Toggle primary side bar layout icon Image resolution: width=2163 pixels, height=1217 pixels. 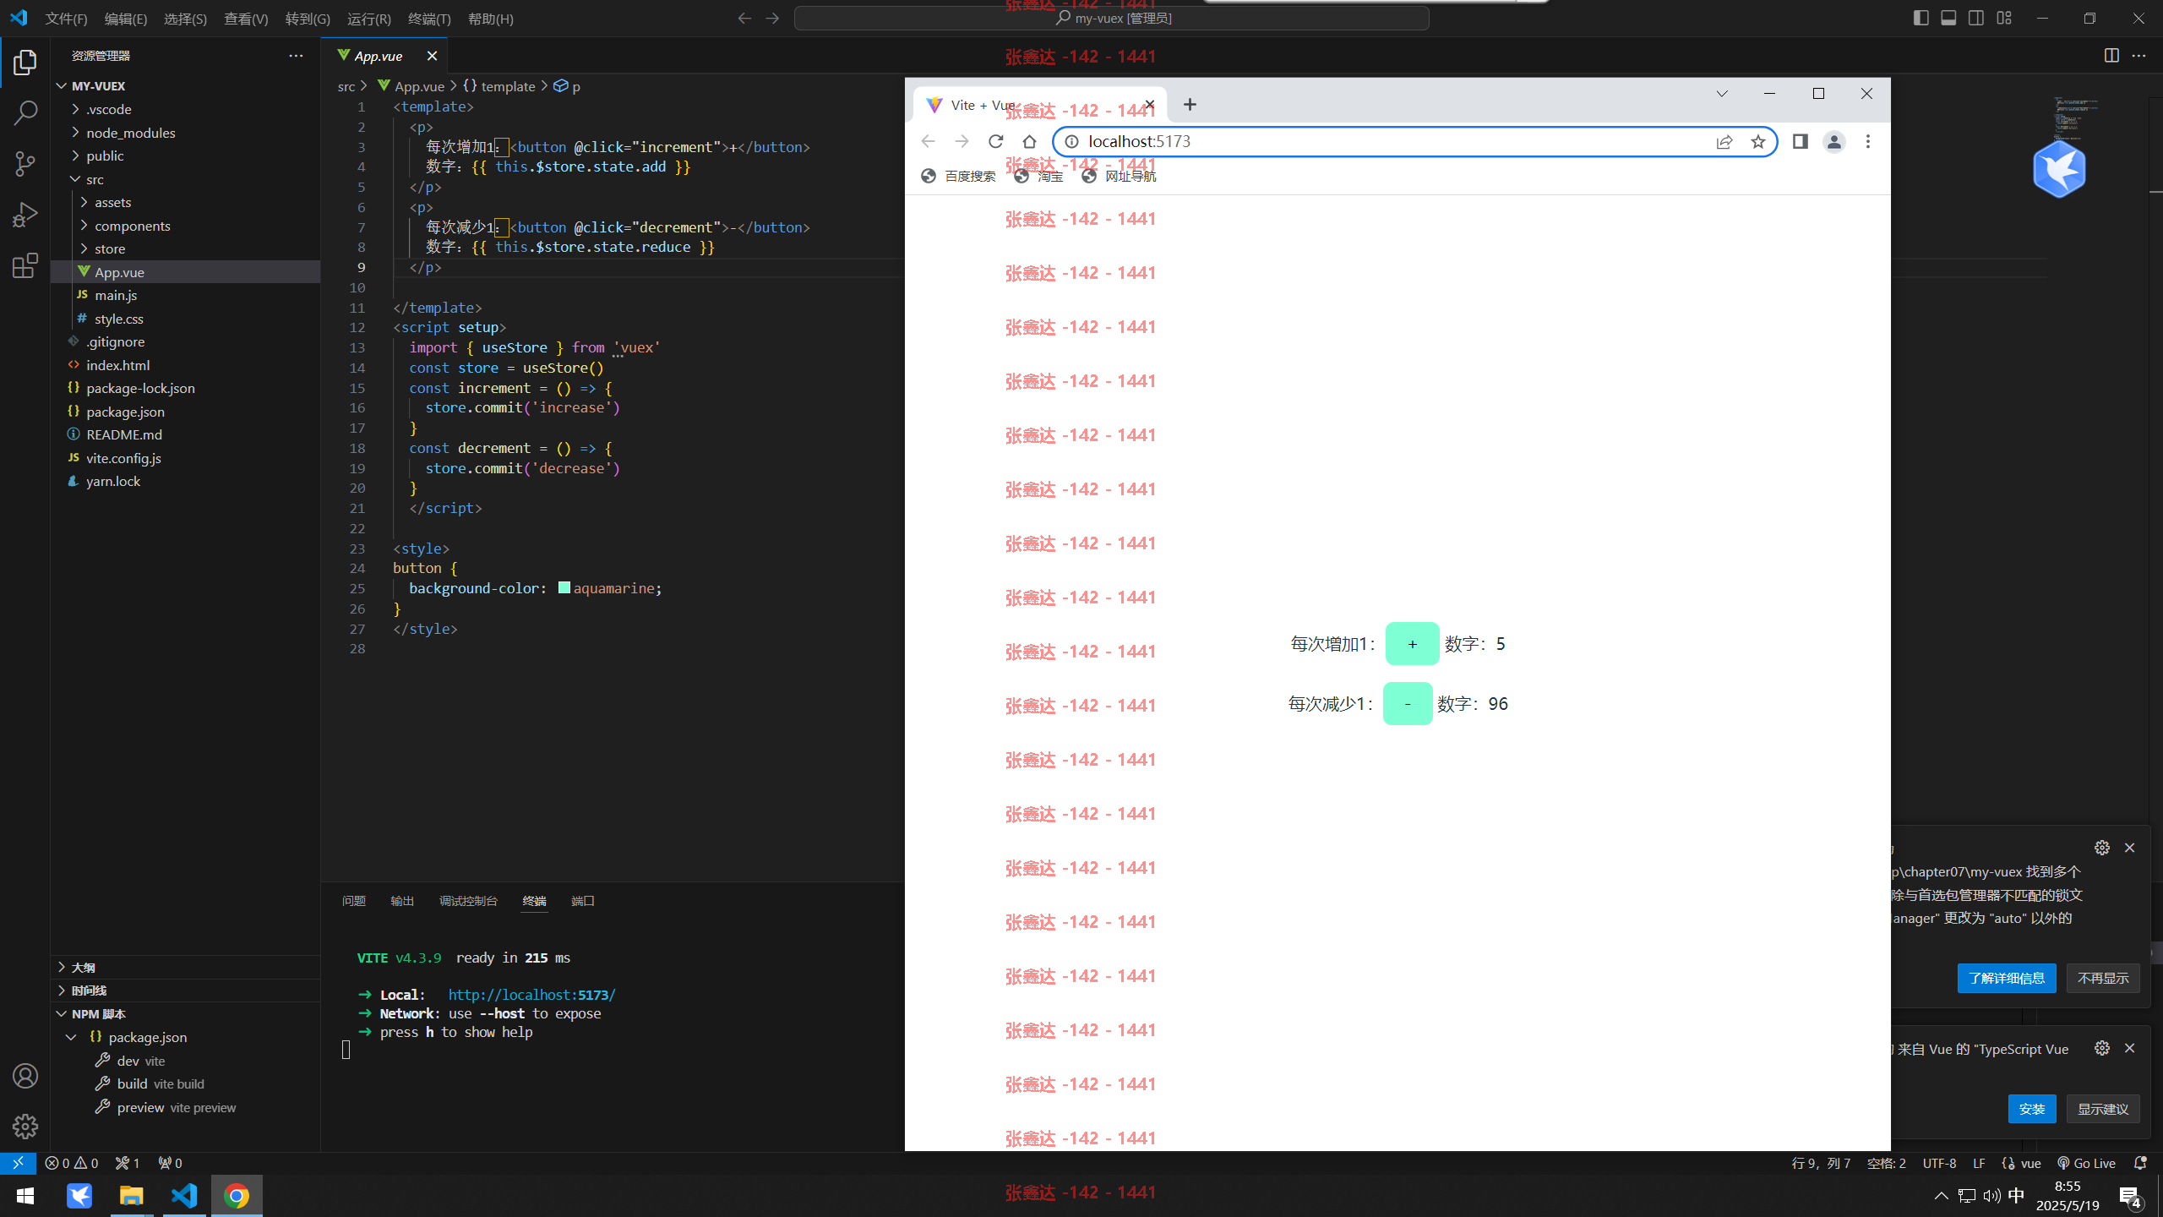(1921, 19)
